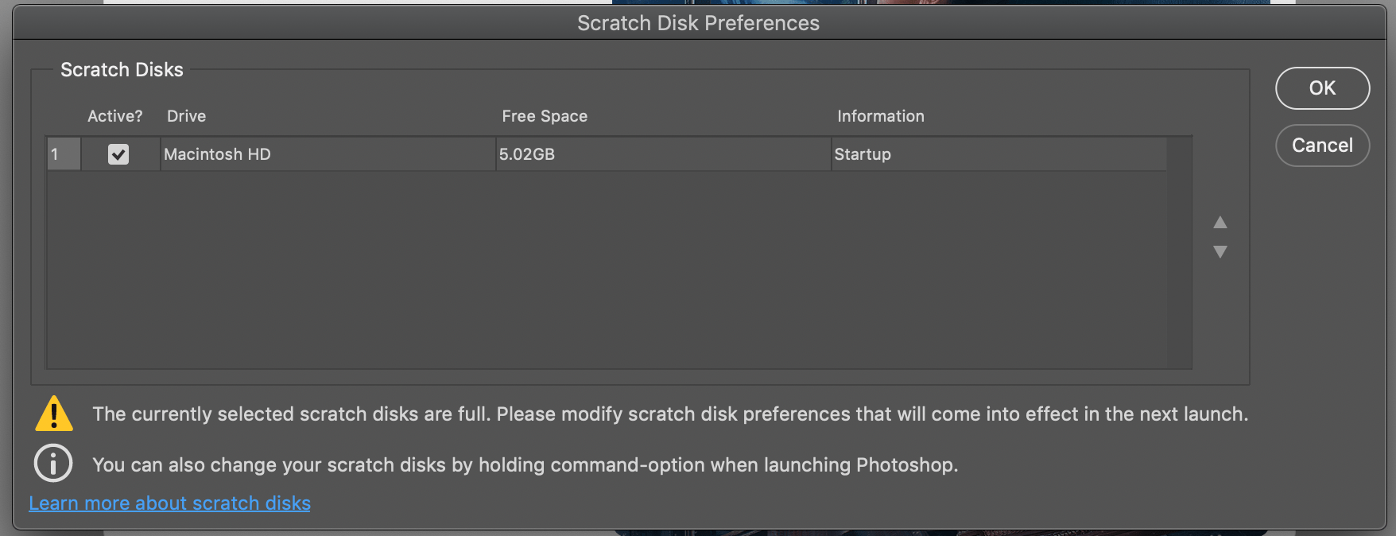Click the down arrow to reorder scratch disks

coord(1219,252)
